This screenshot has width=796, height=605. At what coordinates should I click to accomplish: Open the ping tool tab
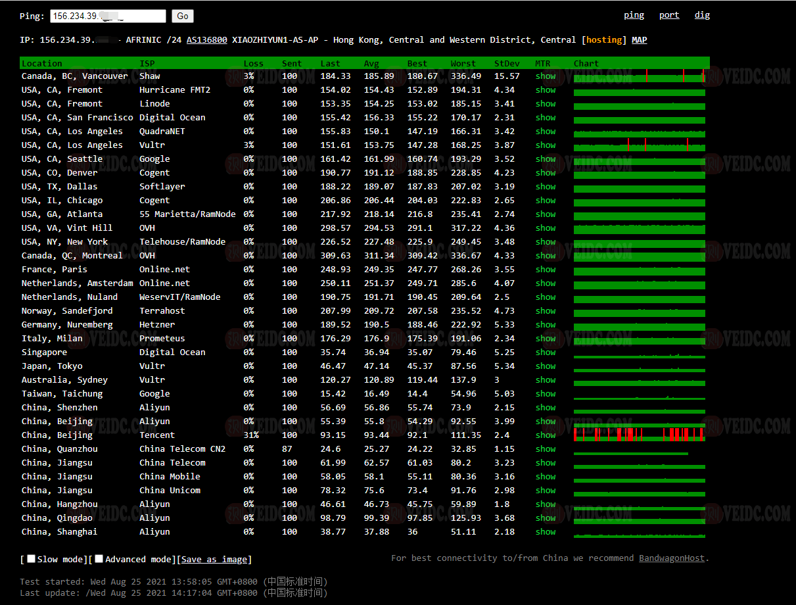(x=634, y=15)
